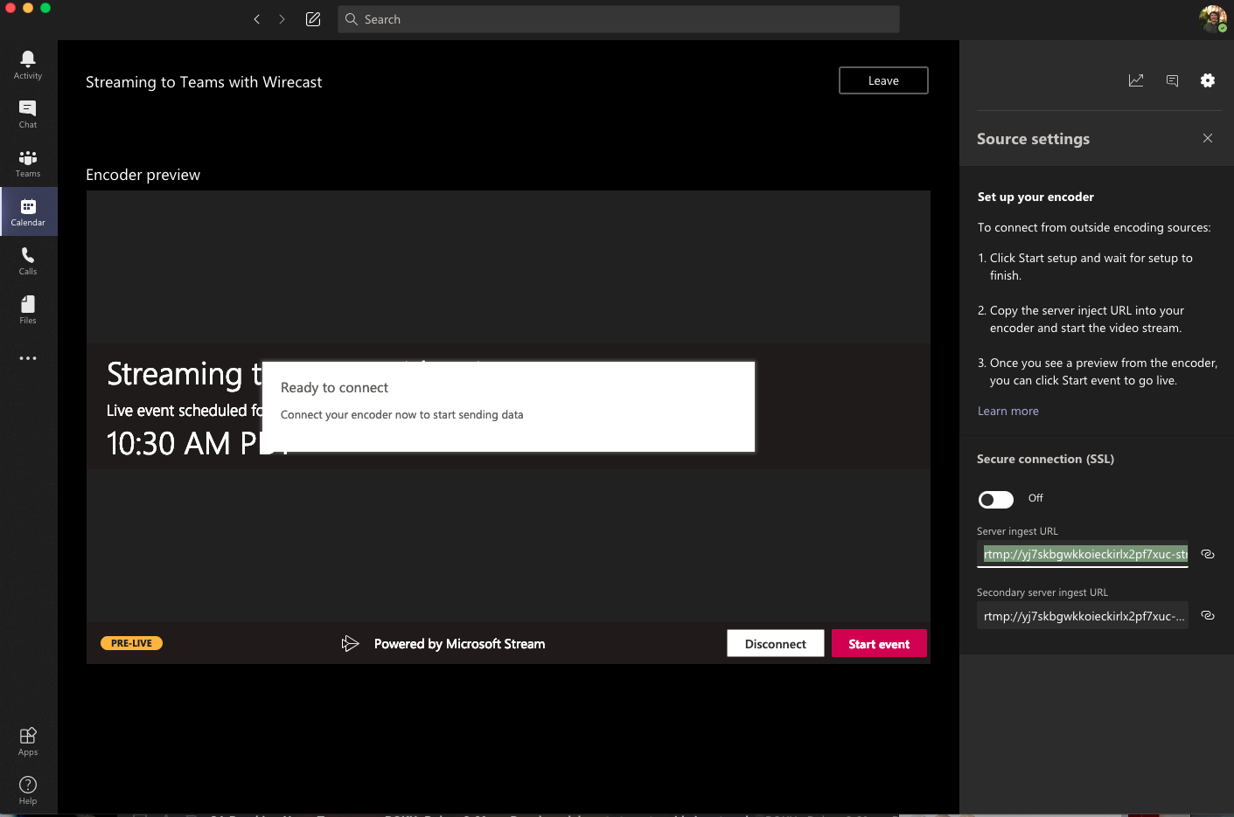
Task: Open the Activity feed in the sidebar
Action: tap(27, 64)
